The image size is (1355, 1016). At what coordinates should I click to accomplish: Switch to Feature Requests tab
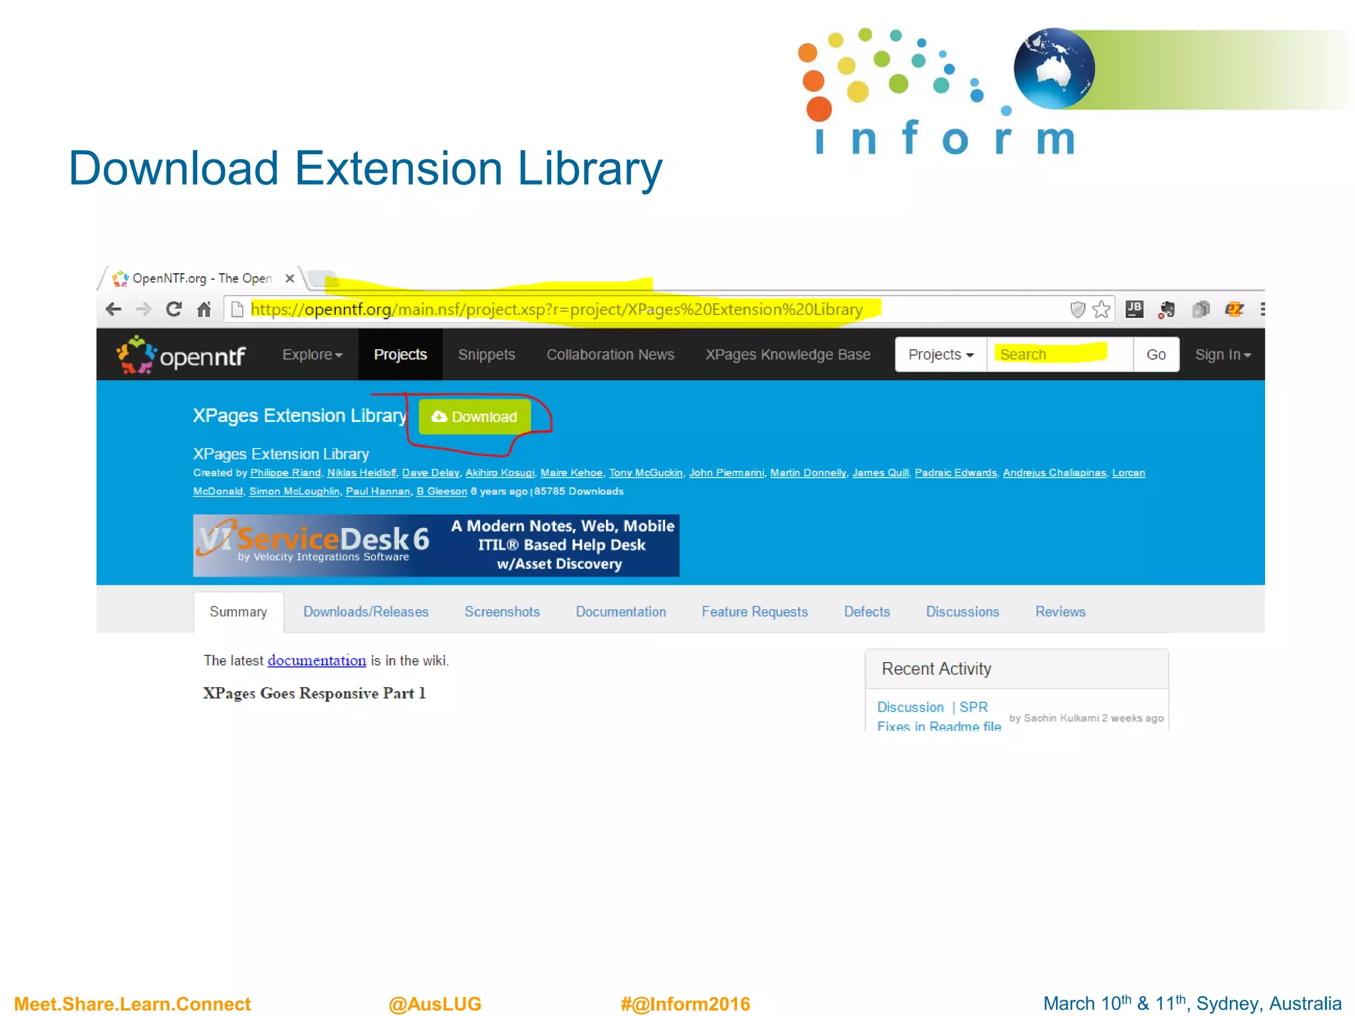tap(754, 612)
